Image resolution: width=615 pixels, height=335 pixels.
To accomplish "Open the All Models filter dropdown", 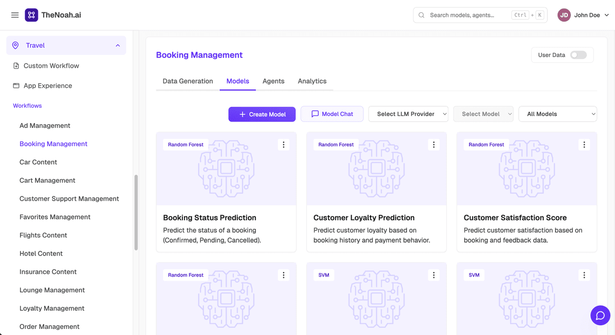I will click(x=558, y=114).
